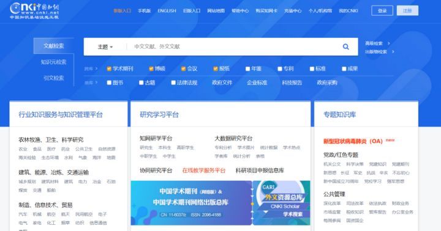The width and height of the screenshot is (441, 231).
Task: Open the 科技报告 database link
Action: click(x=292, y=82)
